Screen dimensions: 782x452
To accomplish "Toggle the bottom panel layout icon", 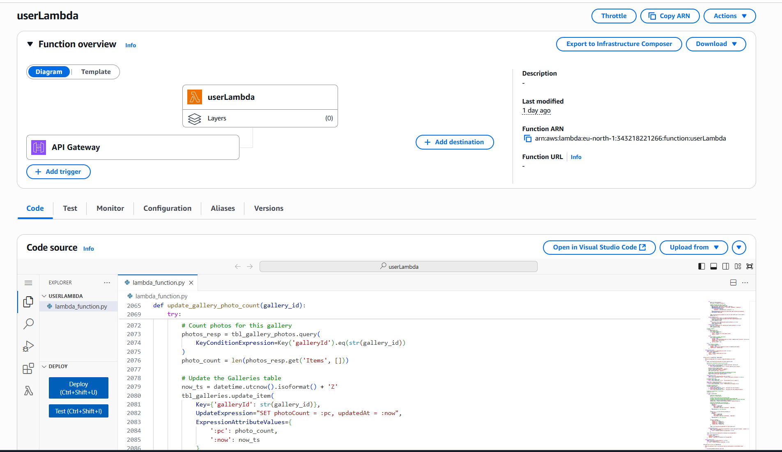I will [x=713, y=266].
